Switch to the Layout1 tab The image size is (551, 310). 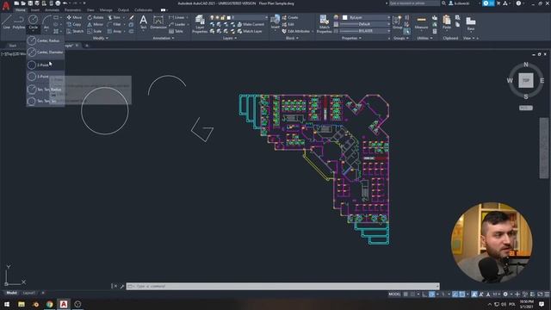pyautogui.click(x=28, y=293)
